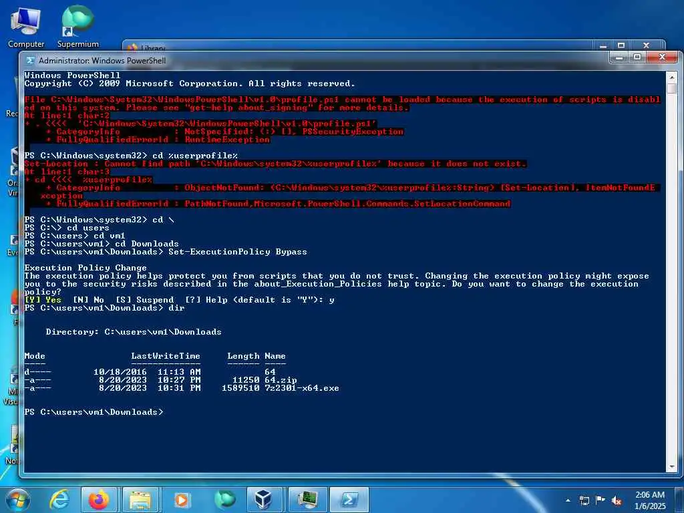Click the network tray icon
This screenshot has height=513, width=684.
584,500
